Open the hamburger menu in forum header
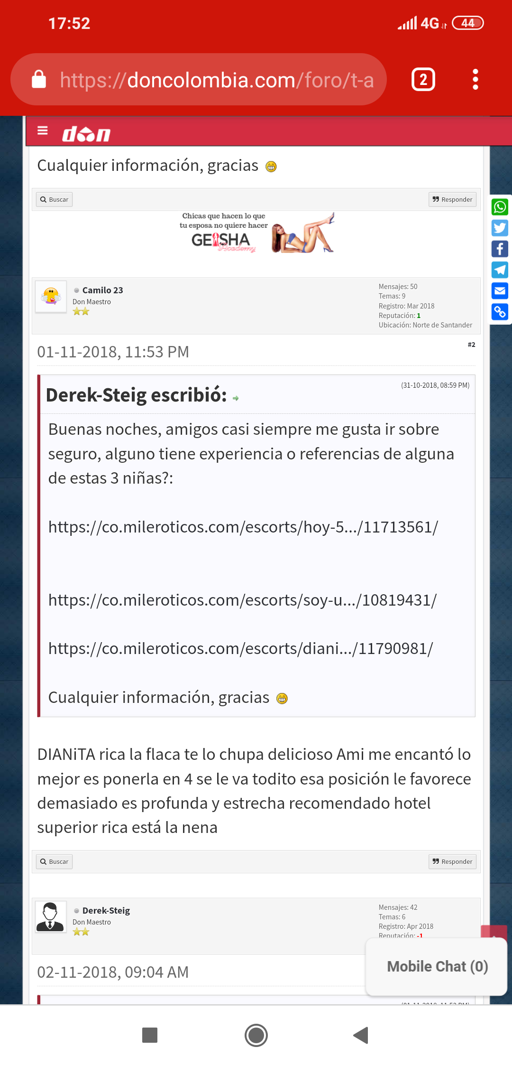This screenshot has height=1066, width=512. [x=43, y=131]
